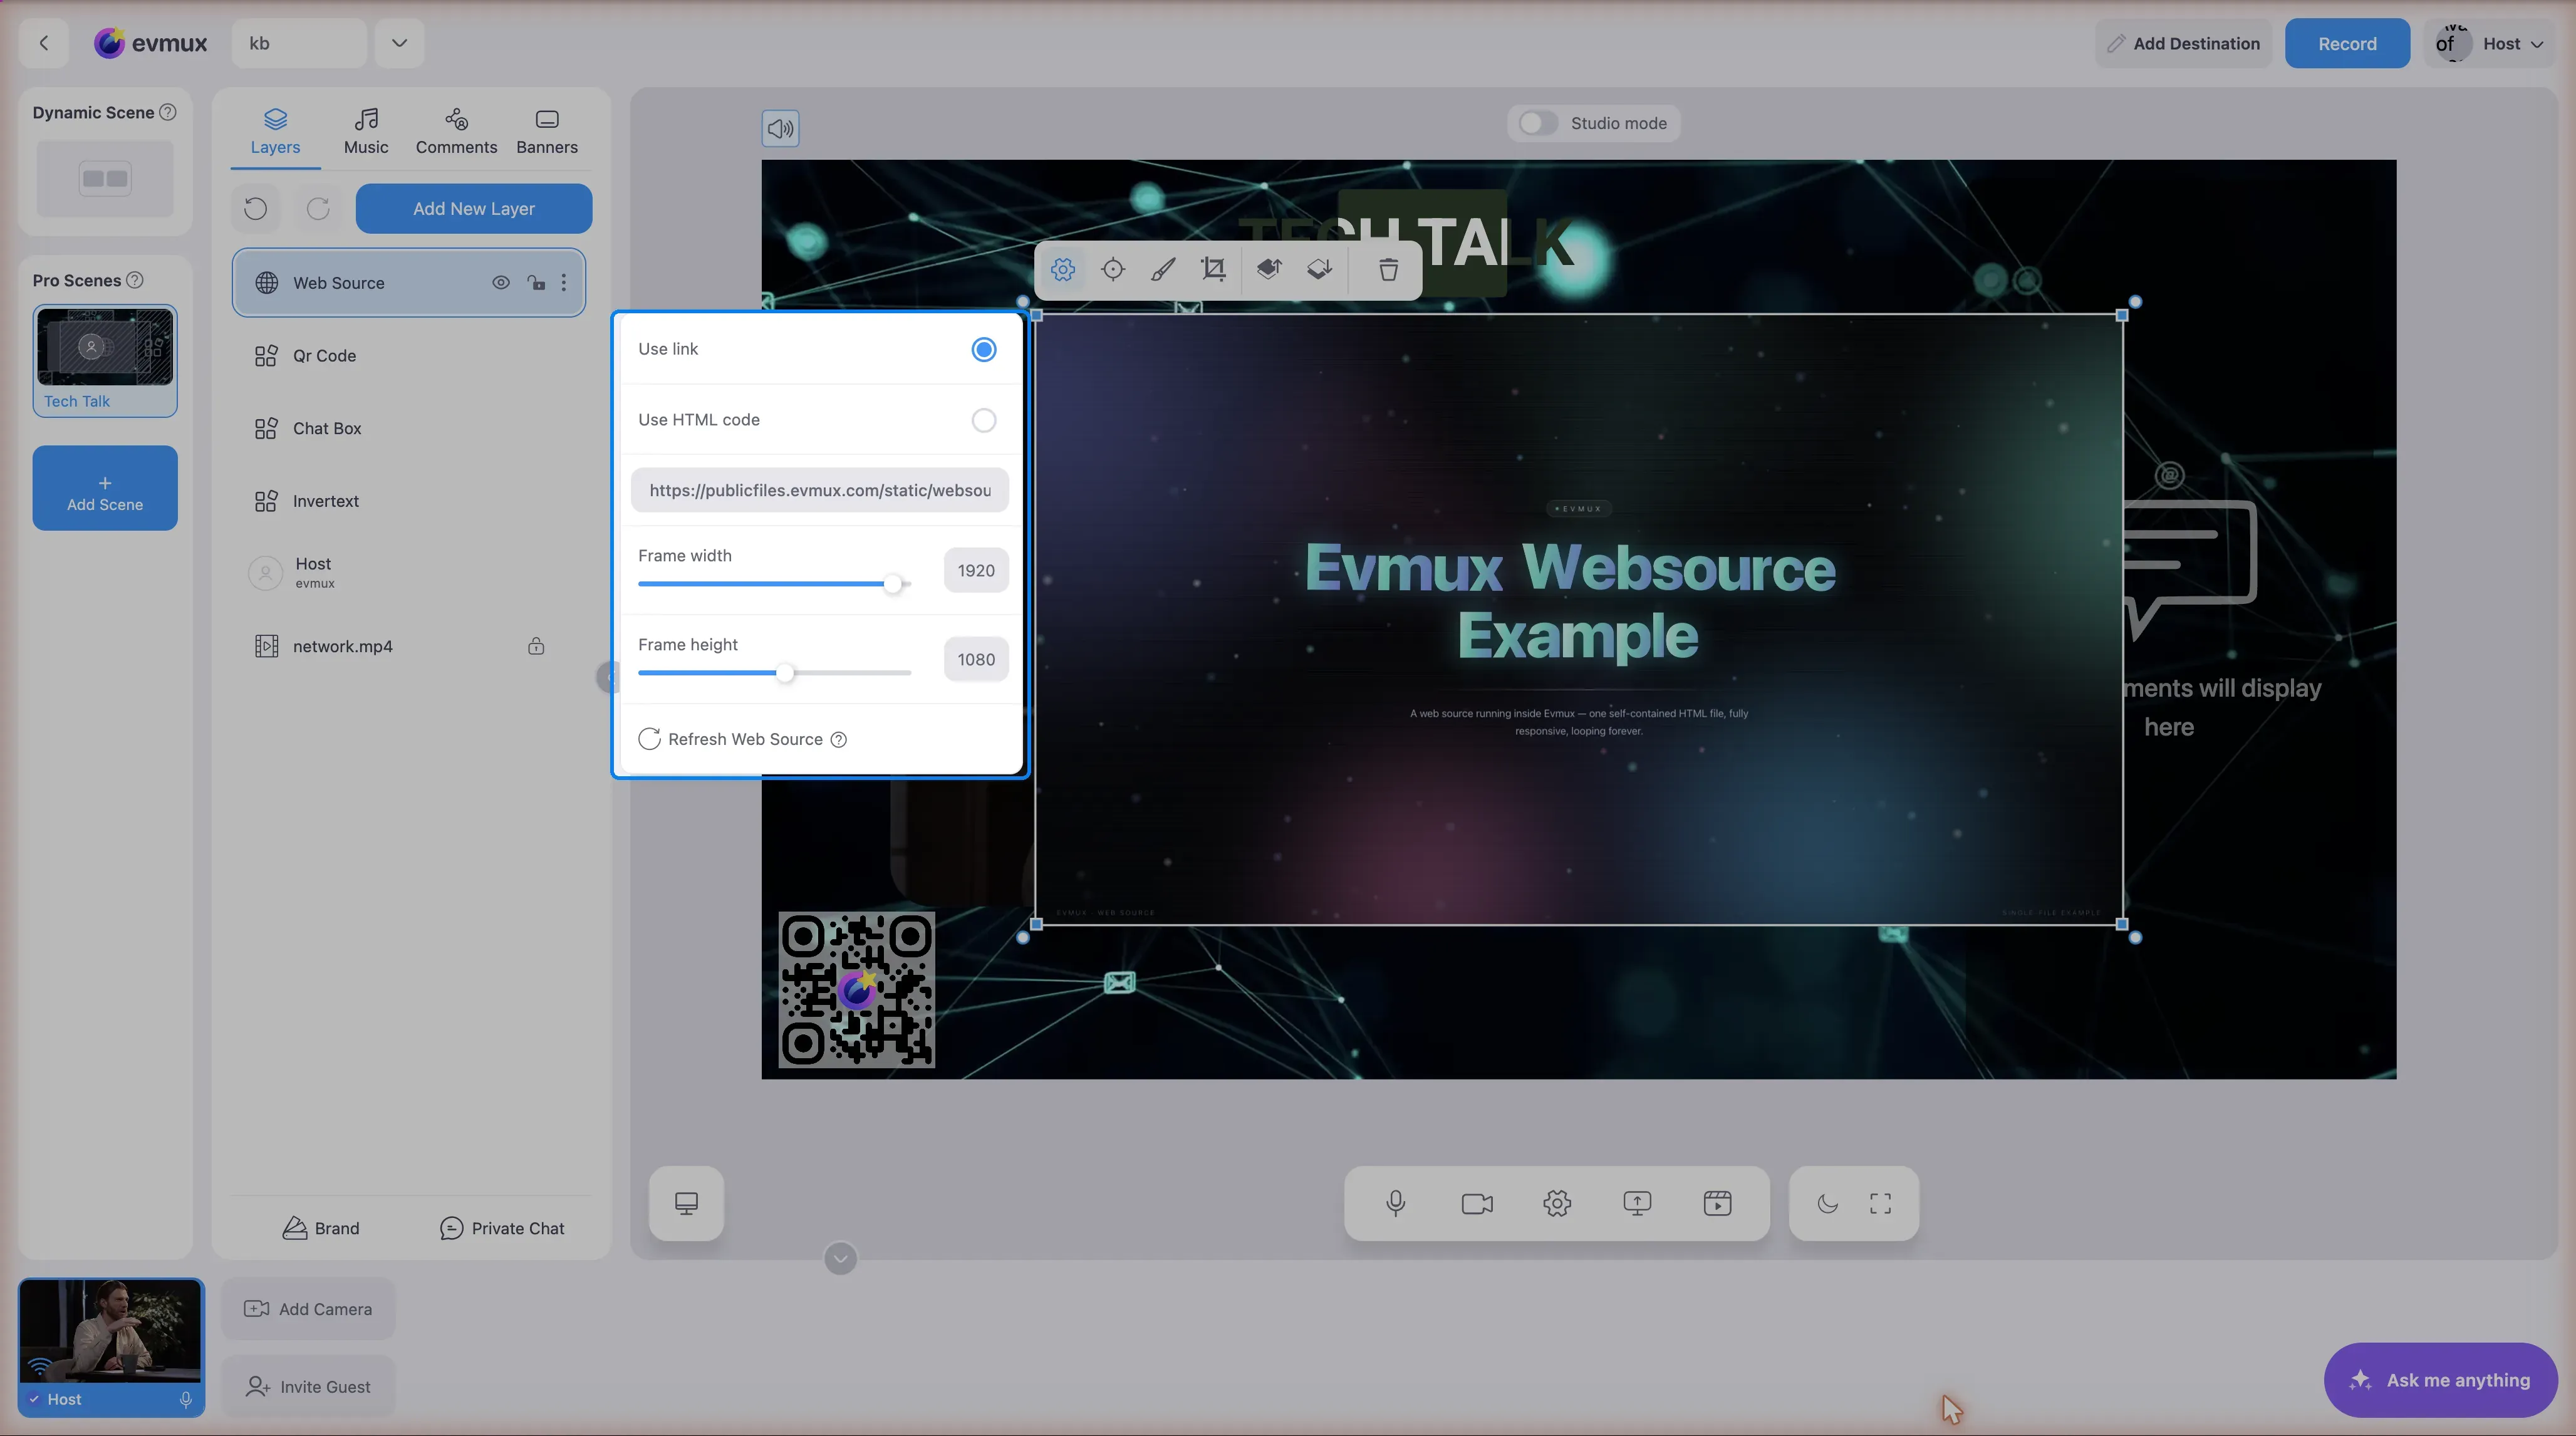2576x1436 pixels.
Task: Adjust the Frame width slider
Action: pos(893,584)
